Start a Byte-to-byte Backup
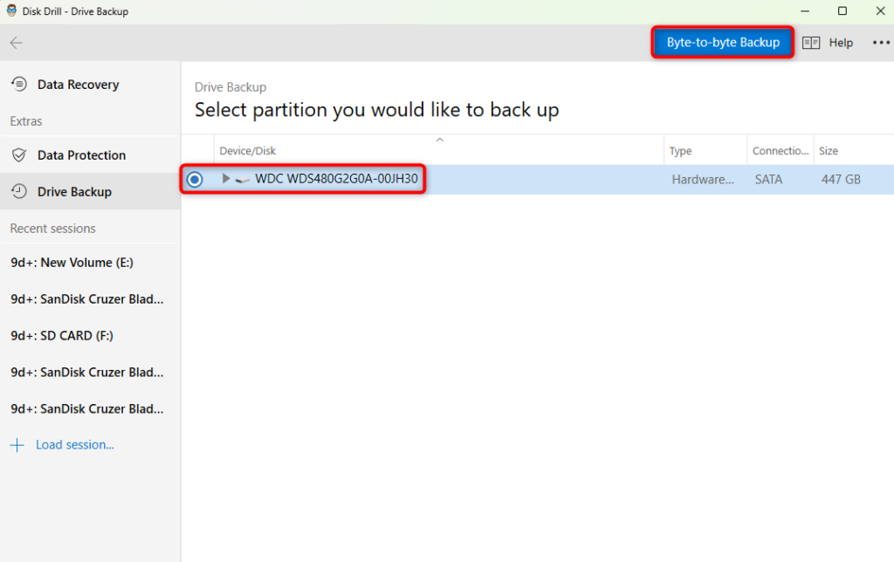894x562 pixels. (x=722, y=42)
